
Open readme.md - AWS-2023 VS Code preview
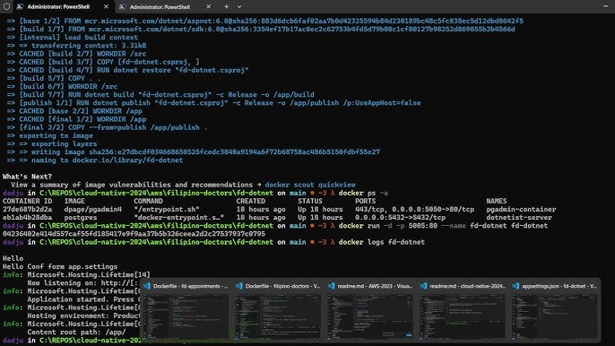370,310
